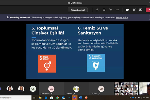Select the blonde woman's photo avatar
150x100 pixels.
click(x=21, y=89)
